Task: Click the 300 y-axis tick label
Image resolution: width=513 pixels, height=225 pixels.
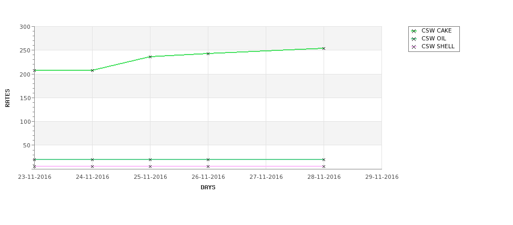Action: tap(25, 27)
